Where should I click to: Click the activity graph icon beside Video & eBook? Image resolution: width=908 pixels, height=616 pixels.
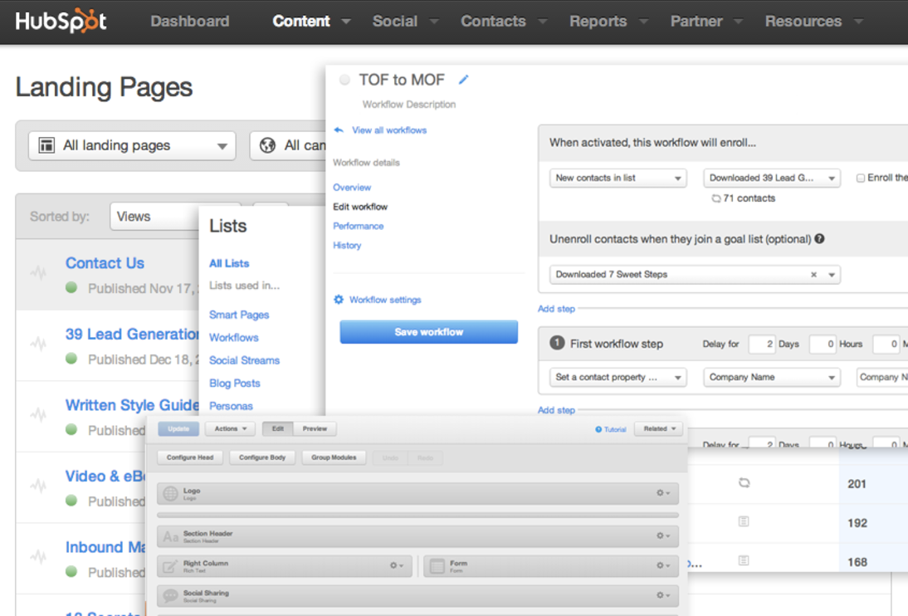pos(38,486)
